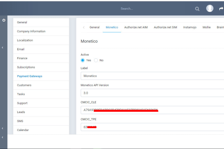
Task: Open General settings in side menu
Action: click(41, 22)
